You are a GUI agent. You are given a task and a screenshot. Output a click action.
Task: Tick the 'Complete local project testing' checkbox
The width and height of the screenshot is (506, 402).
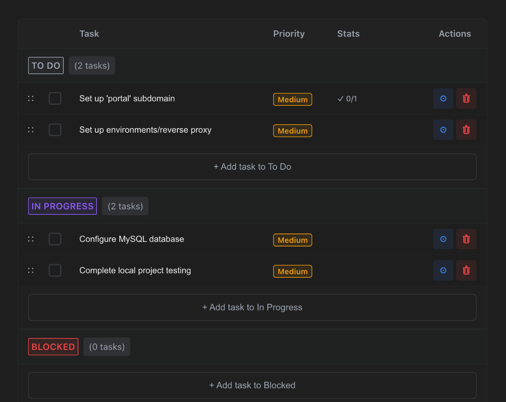pyautogui.click(x=55, y=270)
